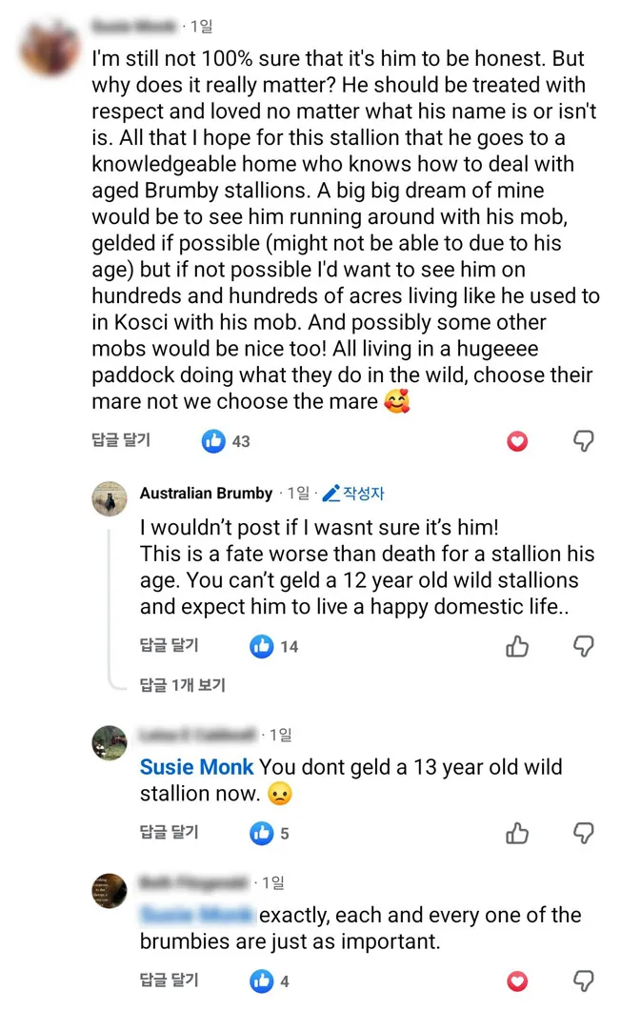Image resolution: width=621 pixels, height=1011 pixels.
Task: Dislike the 'just as important' reply
Action: 584,981
